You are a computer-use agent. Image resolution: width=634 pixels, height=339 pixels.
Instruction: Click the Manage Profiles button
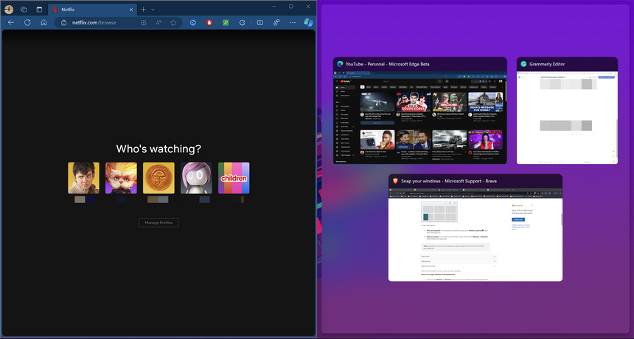click(158, 223)
